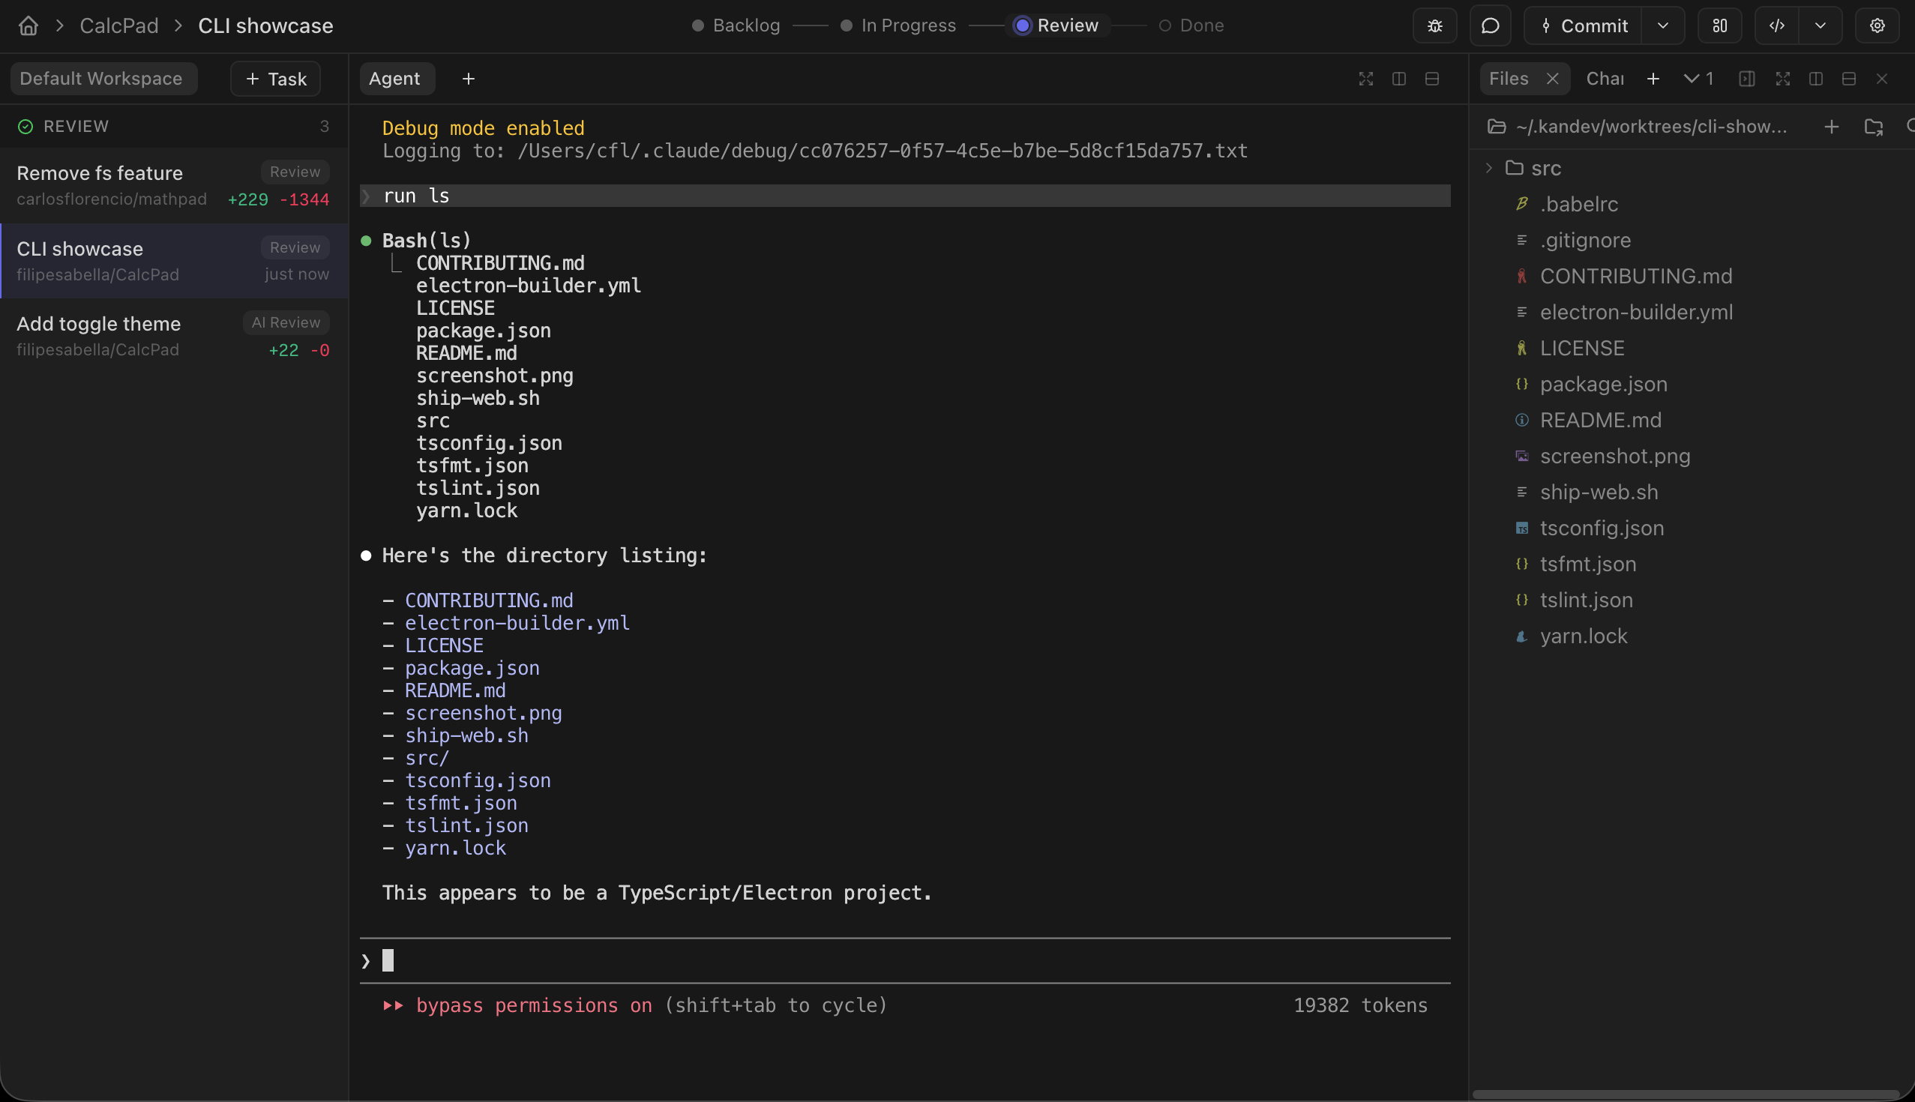Screen dimensions: 1915x1102
Task: Click the debug log file path
Action: pos(883,151)
